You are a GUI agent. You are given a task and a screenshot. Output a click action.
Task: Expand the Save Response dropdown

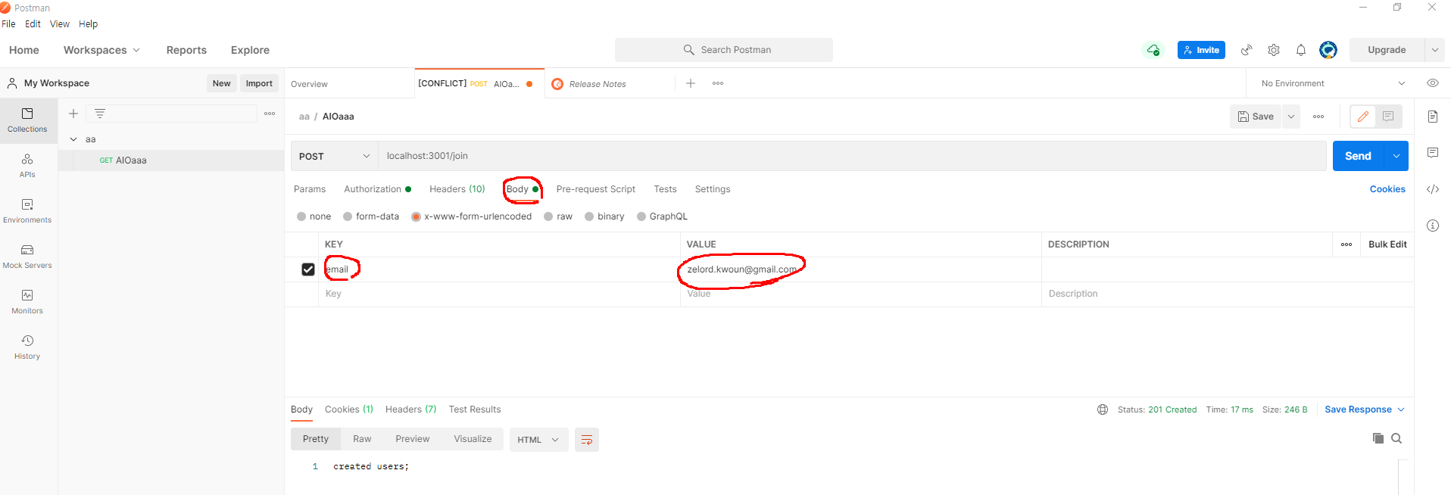(1401, 409)
